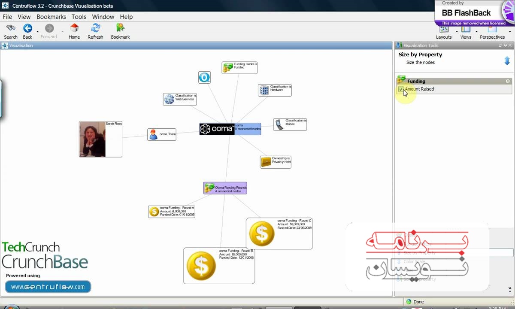Select the ooma Funding Round B node
The height and width of the screenshot is (309, 515).
click(x=219, y=266)
